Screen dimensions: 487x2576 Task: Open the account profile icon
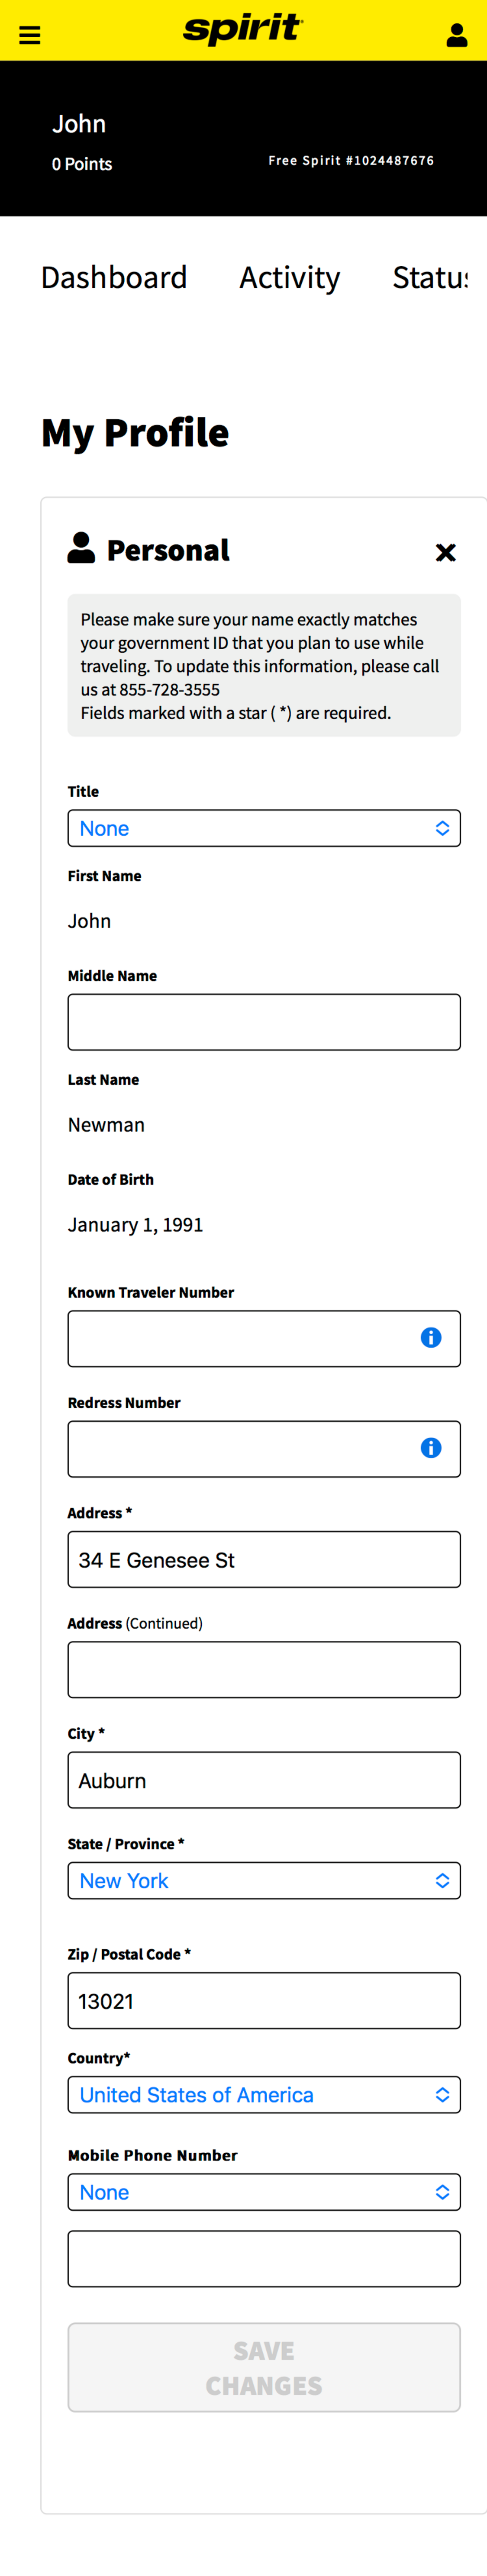pos(456,36)
